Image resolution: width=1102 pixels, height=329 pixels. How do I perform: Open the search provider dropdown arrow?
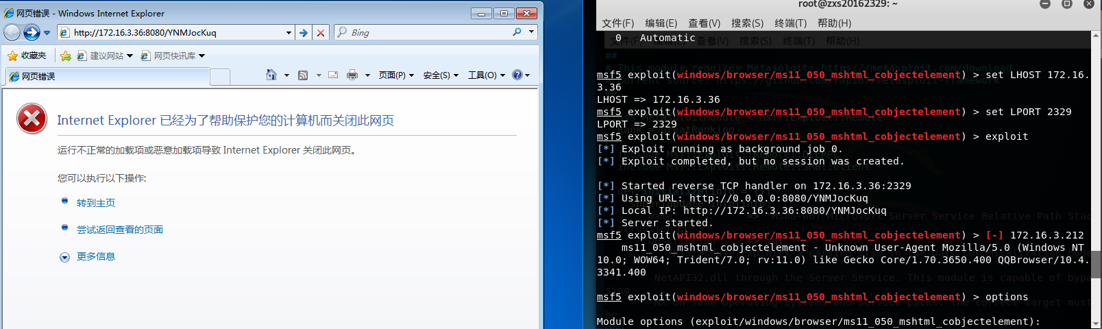pos(531,32)
